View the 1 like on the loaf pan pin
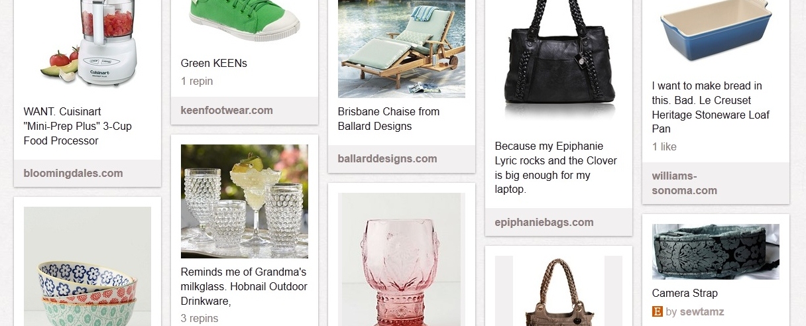The height and width of the screenshot is (326, 806). (664, 146)
